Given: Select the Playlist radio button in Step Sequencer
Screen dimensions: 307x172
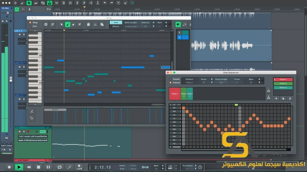Looking at the screenshot, I should pyautogui.click(x=170, y=79).
